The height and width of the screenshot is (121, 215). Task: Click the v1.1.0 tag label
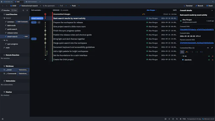click(x=34, y=39)
